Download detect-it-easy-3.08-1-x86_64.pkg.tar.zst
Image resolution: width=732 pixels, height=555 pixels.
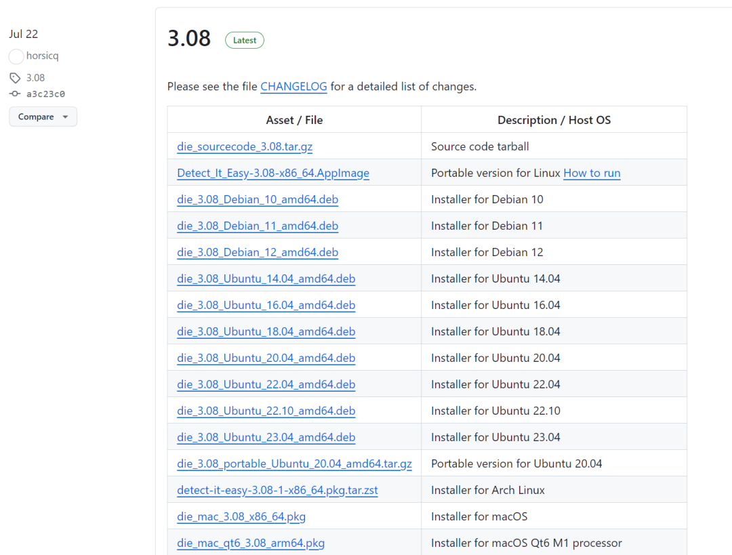click(x=277, y=490)
